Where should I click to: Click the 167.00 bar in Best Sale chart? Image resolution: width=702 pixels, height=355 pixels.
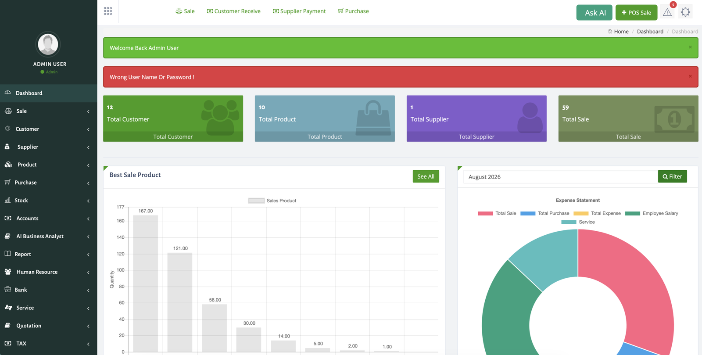146,283
